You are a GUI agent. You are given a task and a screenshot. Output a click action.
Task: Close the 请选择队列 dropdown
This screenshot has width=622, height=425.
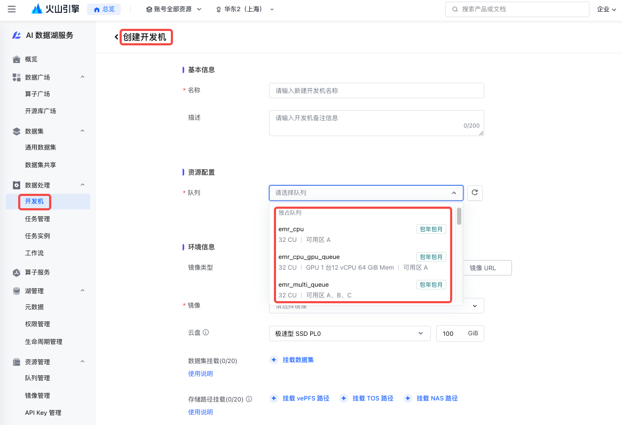coord(454,193)
